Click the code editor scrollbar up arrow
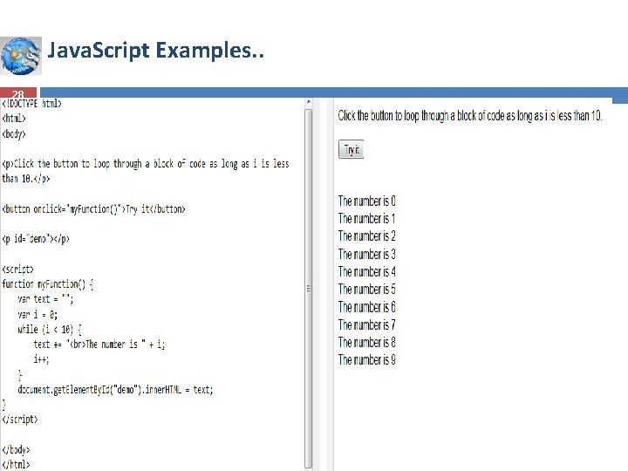 (309, 103)
